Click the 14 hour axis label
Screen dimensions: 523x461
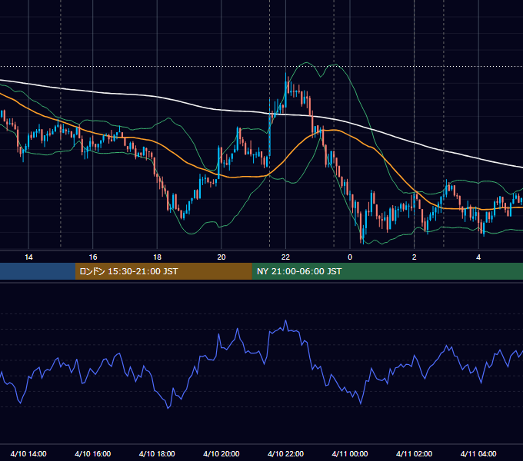(28, 257)
